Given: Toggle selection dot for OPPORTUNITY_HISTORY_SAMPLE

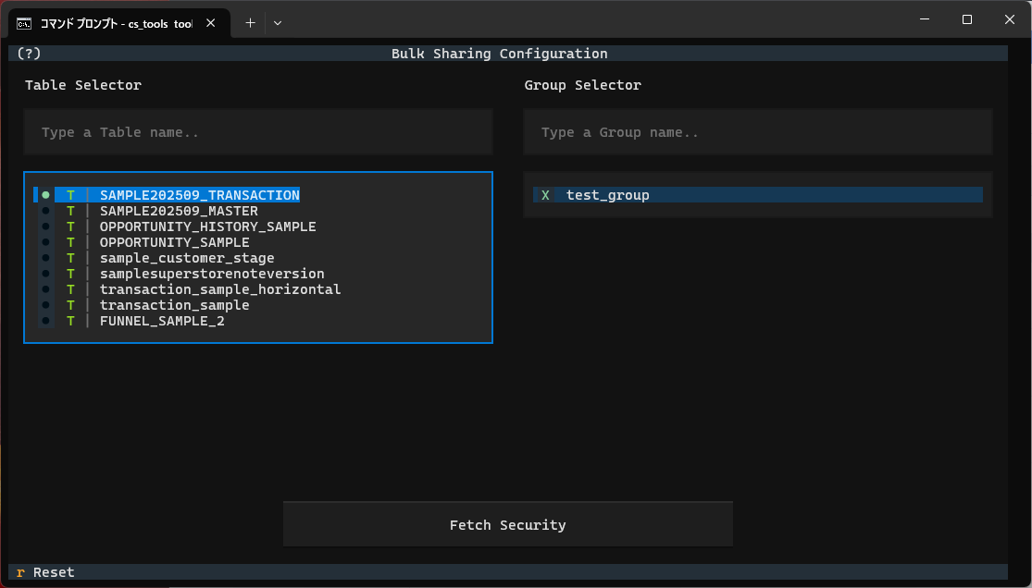Looking at the screenshot, I should click(x=45, y=227).
